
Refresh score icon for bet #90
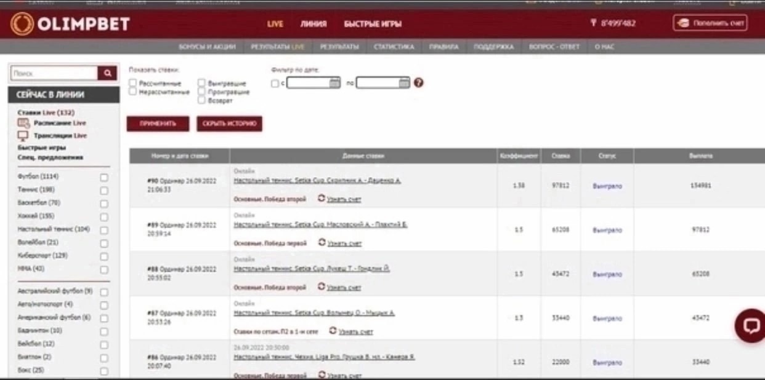[321, 199]
